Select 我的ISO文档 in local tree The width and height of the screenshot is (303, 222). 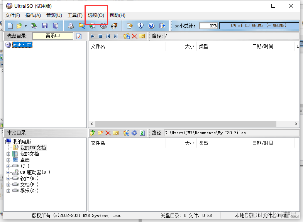(x=33, y=148)
